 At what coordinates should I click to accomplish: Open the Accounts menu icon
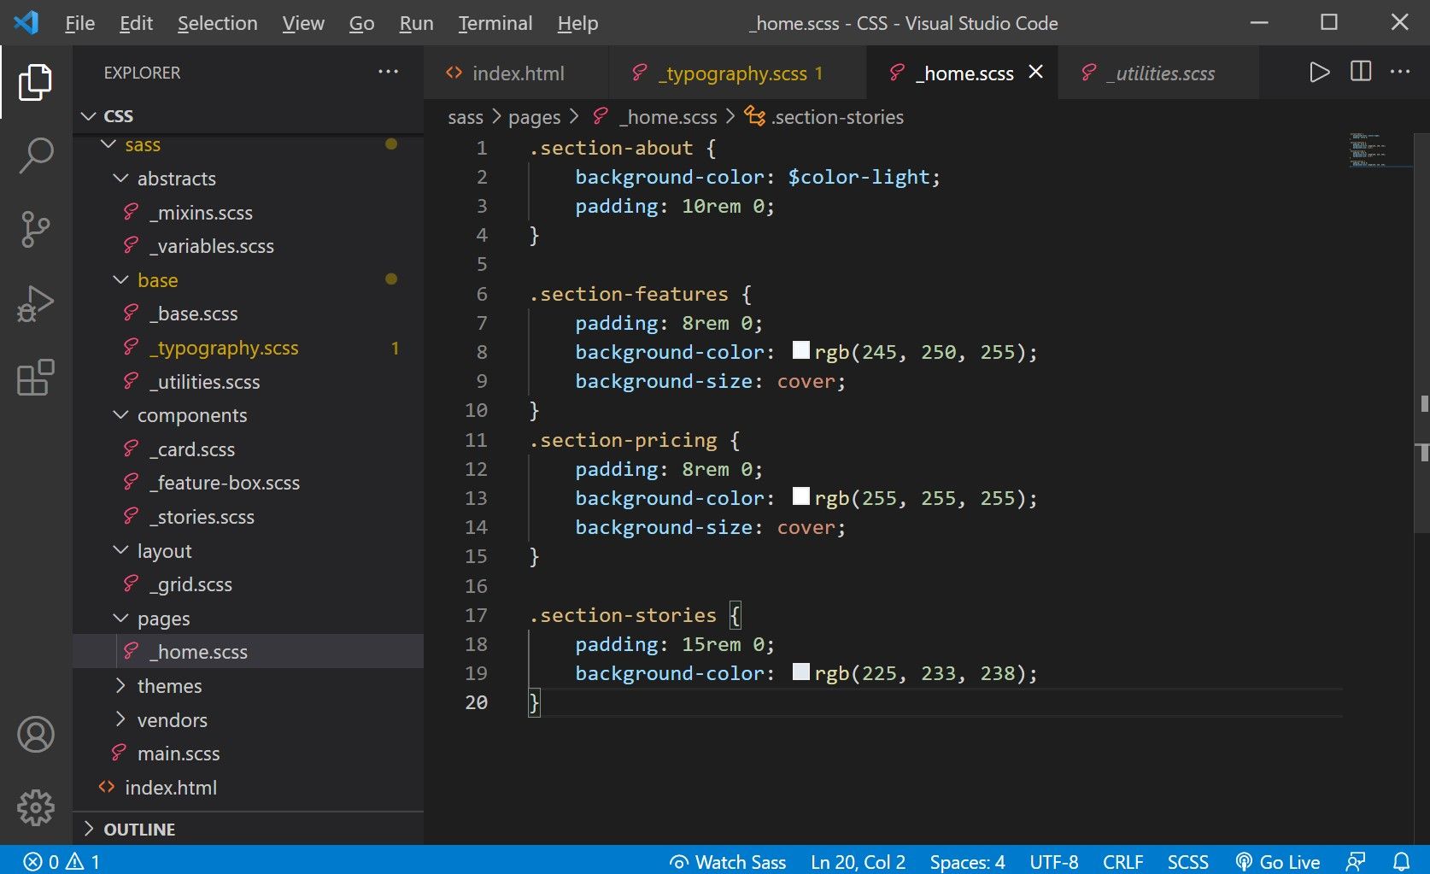(x=35, y=734)
